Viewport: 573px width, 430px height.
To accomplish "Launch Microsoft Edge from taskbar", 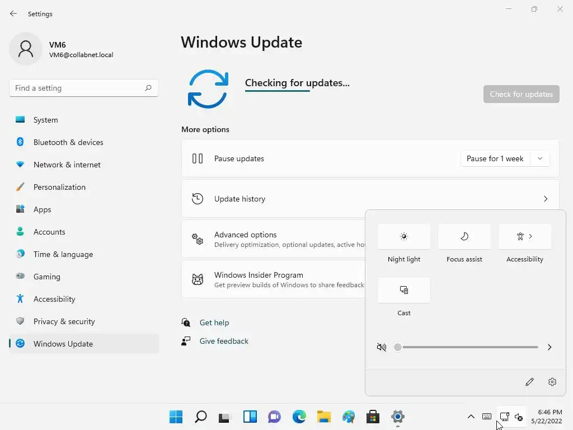I will click(x=299, y=417).
